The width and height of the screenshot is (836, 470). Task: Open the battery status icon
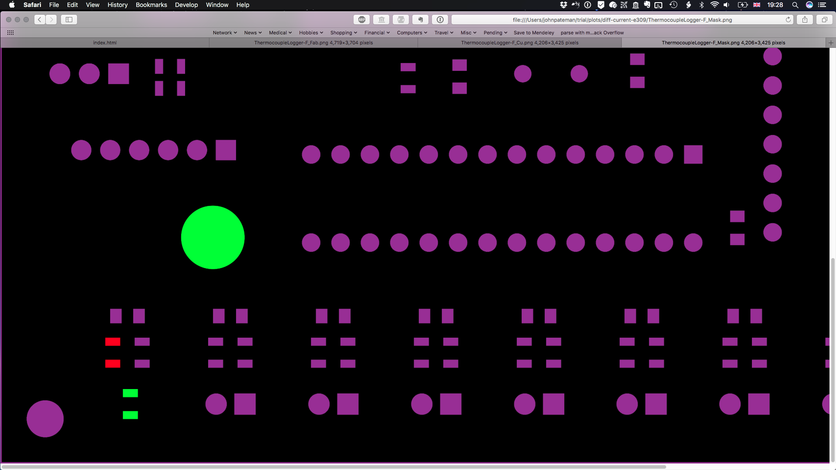click(x=742, y=5)
